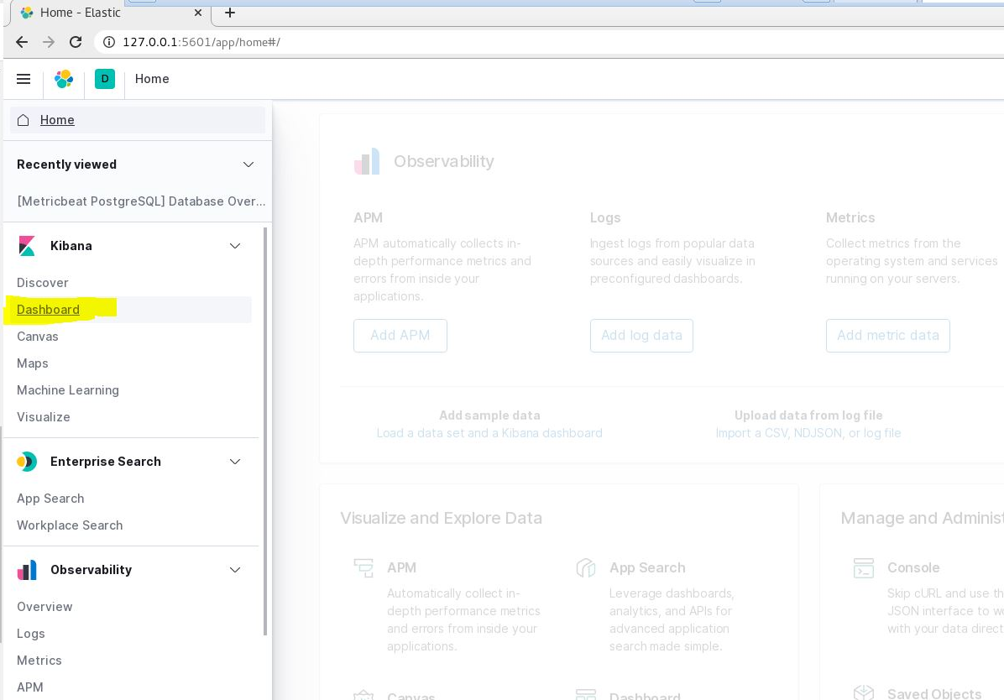1004x700 pixels.
Task: Open App Search in sidebar
Action: click(x=50, y=499)
